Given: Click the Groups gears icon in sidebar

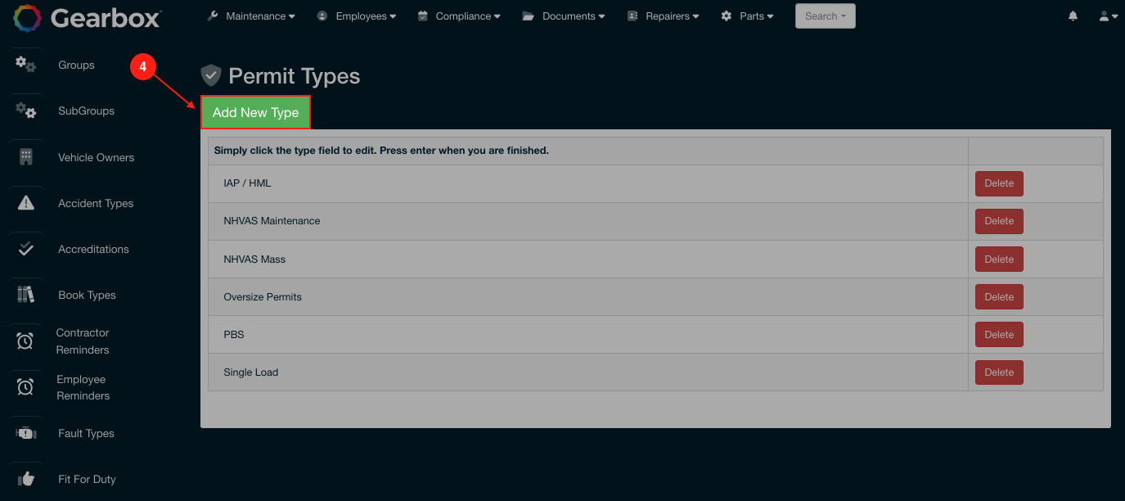Looking at the screenshot, I should point(26,65).
